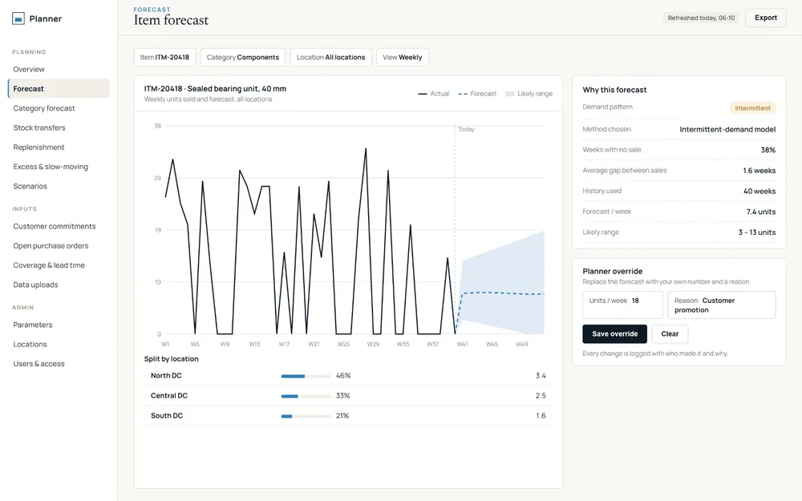802x501 pixels.
Task: Click the 1.6 weeks average gap value
Action: (759, 170)
